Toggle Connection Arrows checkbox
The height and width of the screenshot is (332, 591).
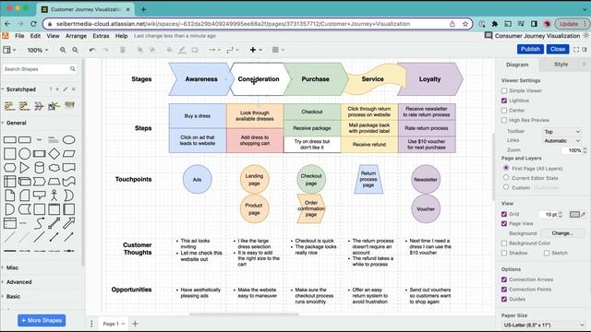[x=504, y=279]
